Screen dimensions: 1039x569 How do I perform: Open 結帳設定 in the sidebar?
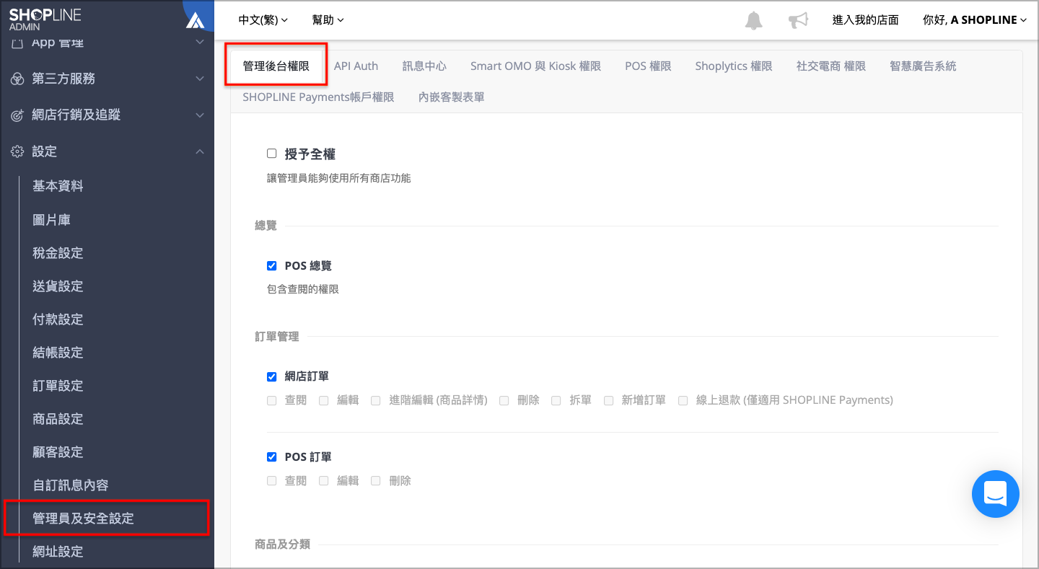58,353
